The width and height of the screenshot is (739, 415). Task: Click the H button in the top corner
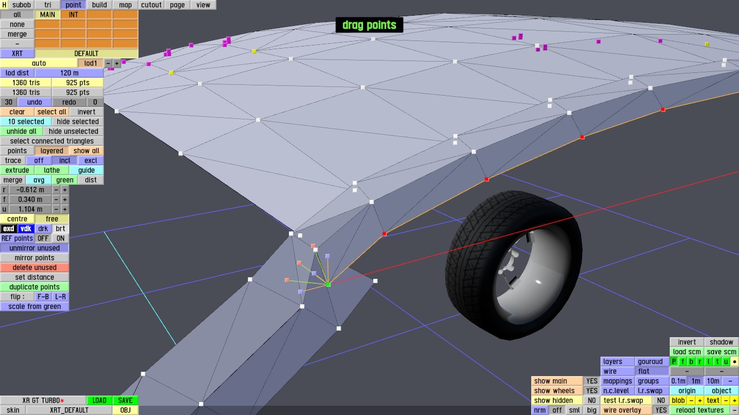[4, 5]
